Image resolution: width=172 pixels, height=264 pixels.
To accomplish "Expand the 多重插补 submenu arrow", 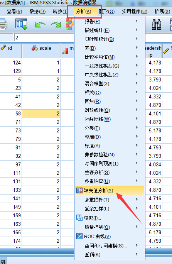I will tap(137, 200).
